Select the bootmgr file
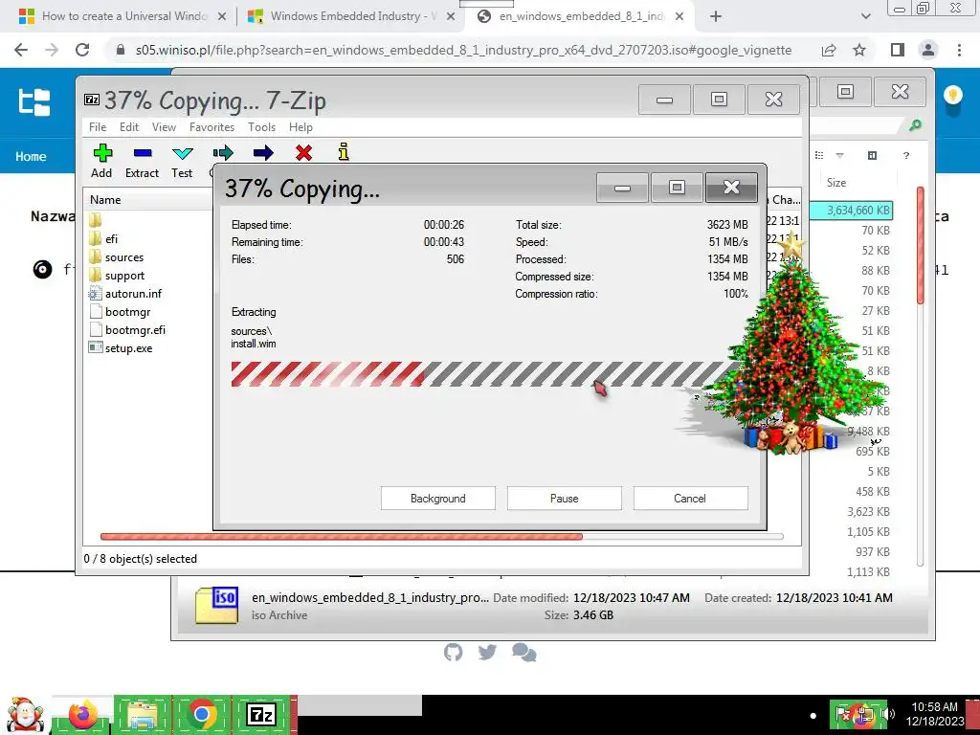 127,312
